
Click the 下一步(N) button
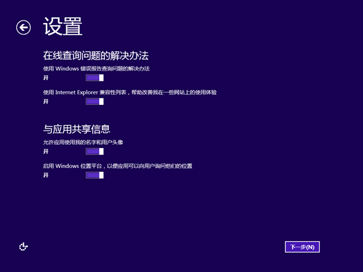click(302, 247)
